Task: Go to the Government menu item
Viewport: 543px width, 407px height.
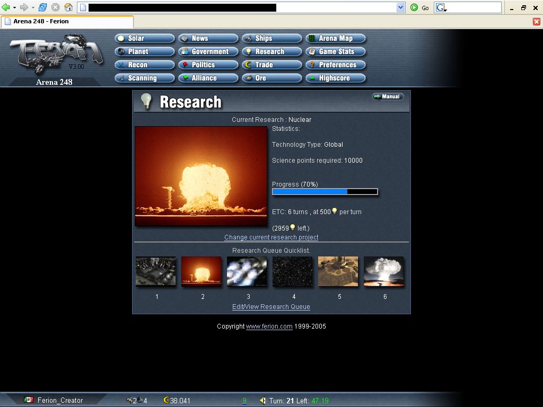Action: click(x=208, y=51)
